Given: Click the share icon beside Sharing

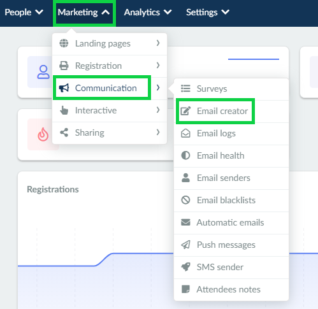Looking at the screenshot, I should click(x=64, y=133).
